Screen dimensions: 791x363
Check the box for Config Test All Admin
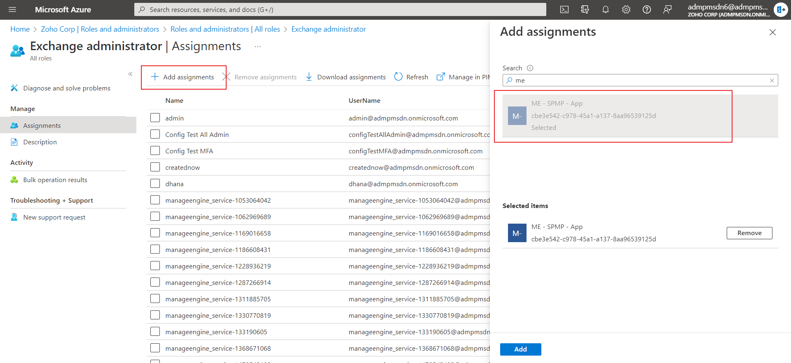pyautogui.click(x=155, y=134)
